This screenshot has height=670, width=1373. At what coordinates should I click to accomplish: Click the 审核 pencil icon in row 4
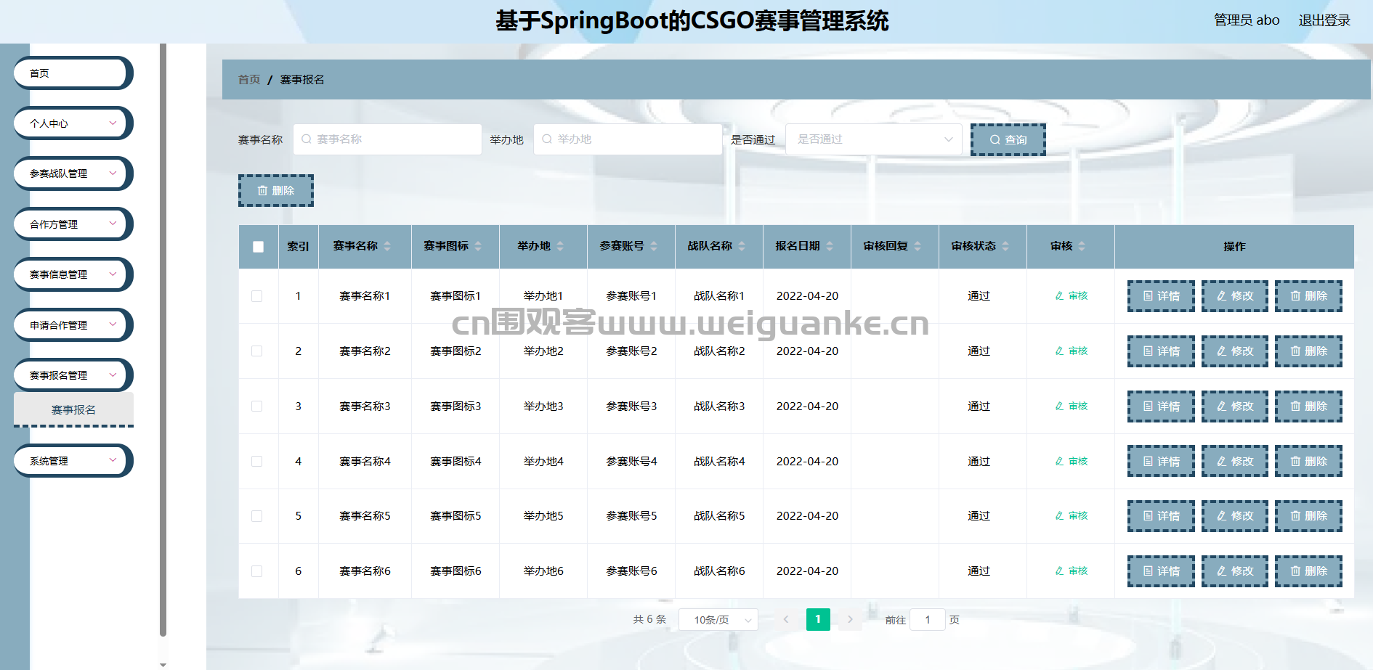tap(1059, 462)
